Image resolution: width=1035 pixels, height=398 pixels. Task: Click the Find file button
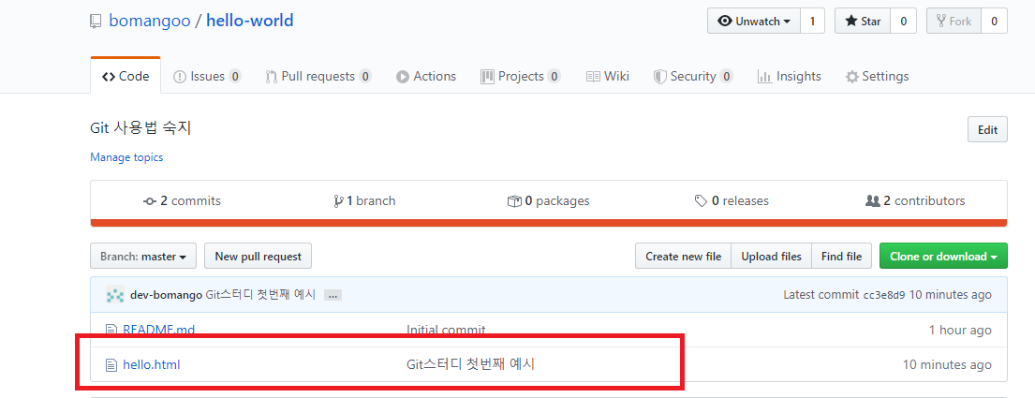(842, 256)
